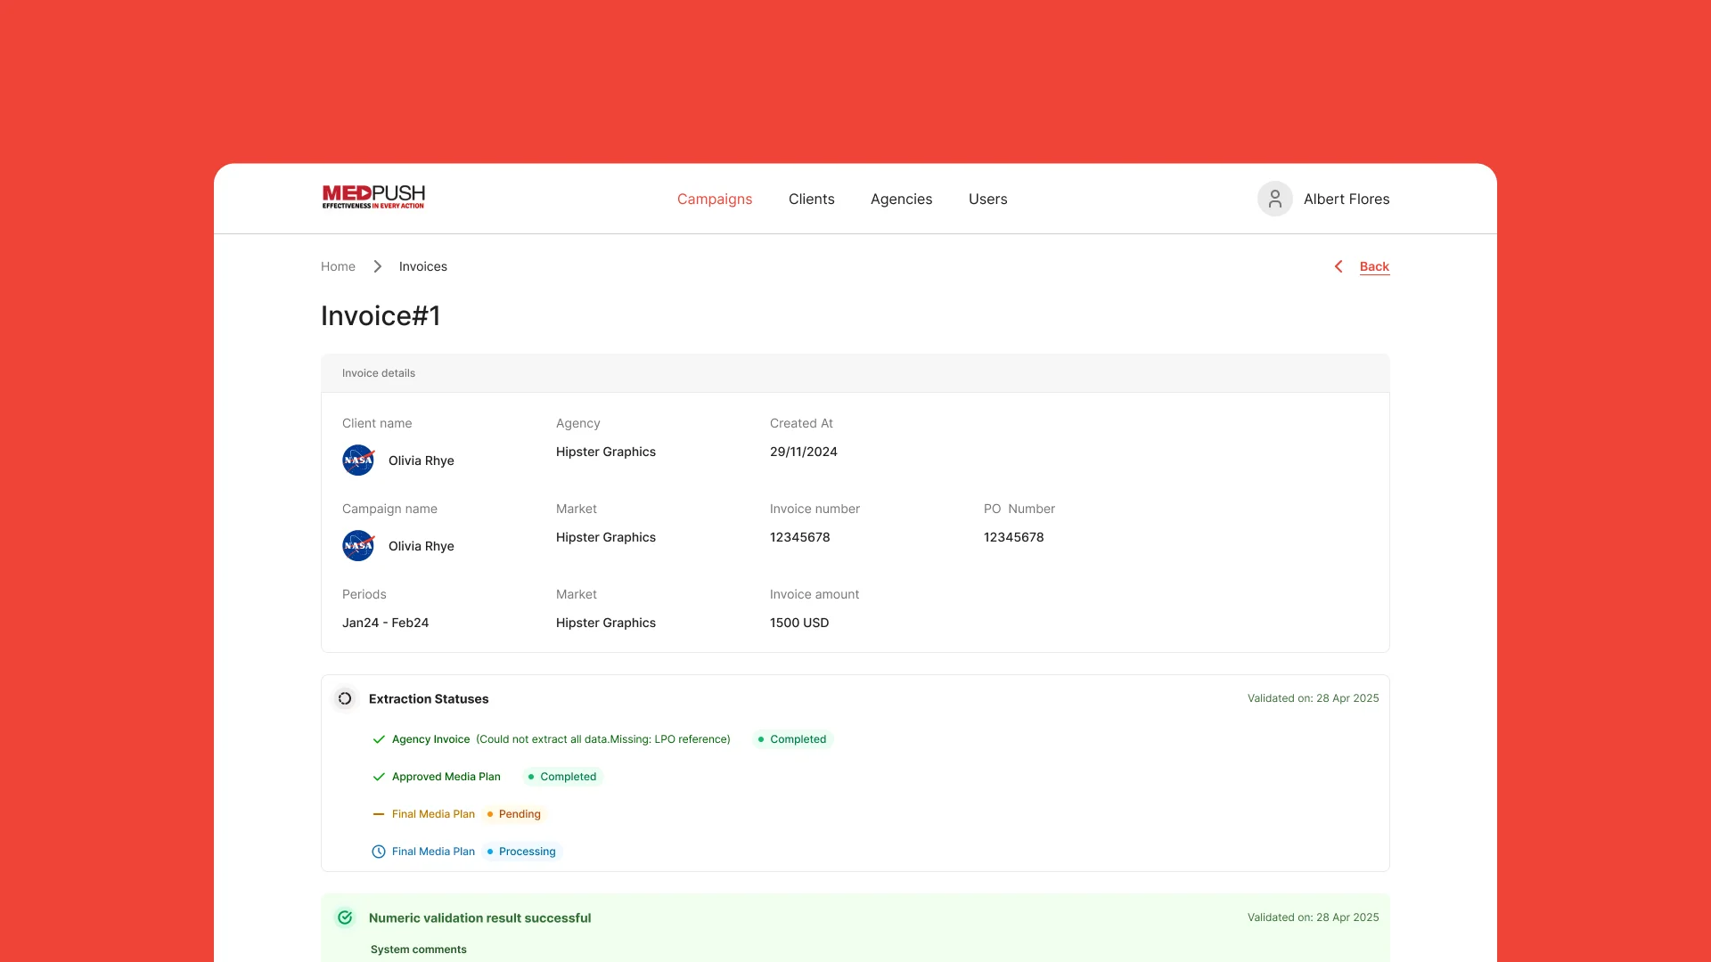Open Albert Flores profile name
Viewport: 1711px width, 962px height.
click(x=1347, y=199)
